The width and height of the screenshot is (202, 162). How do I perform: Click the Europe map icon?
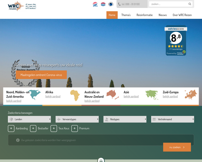(x=191, y=95)
